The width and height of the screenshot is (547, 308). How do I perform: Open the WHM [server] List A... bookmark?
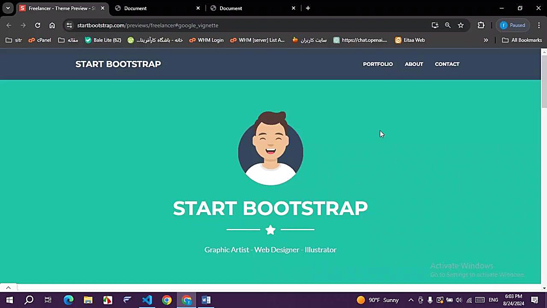point(257,40)
